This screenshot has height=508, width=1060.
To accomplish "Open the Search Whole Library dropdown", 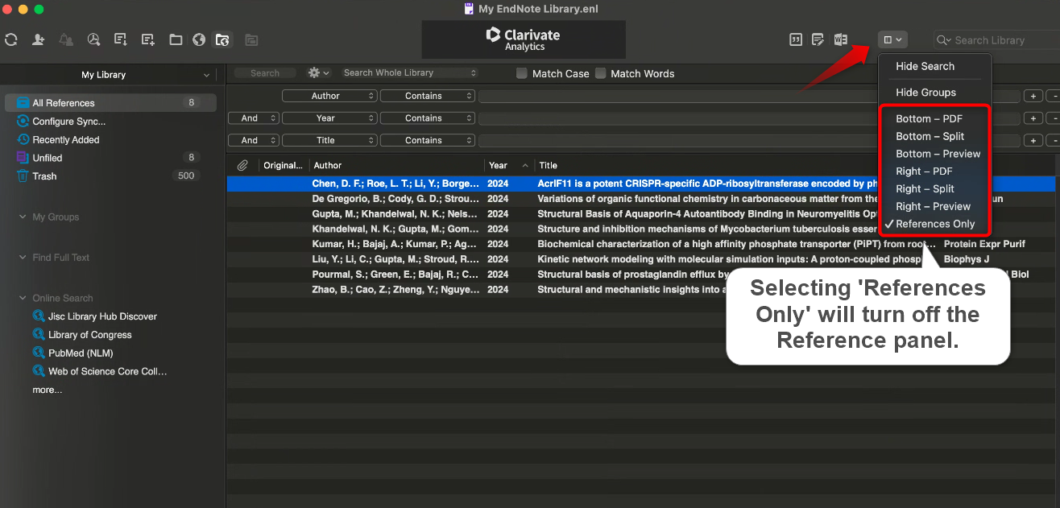I will click(x=409, y=72).
